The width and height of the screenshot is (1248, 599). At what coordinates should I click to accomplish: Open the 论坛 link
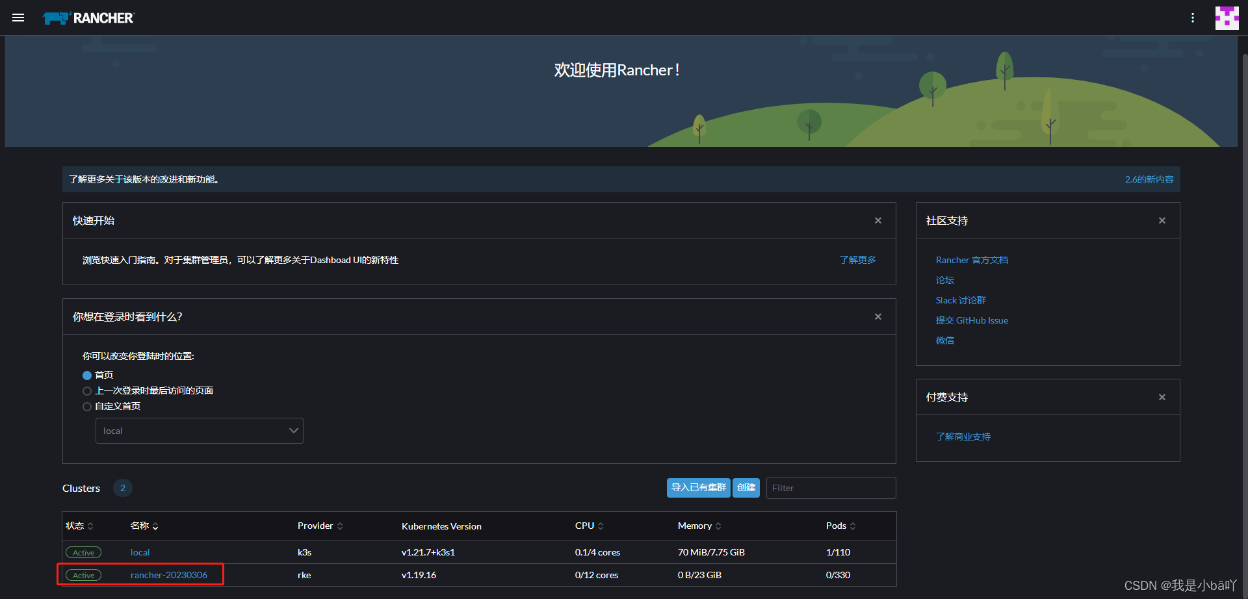tap(945, 280)
